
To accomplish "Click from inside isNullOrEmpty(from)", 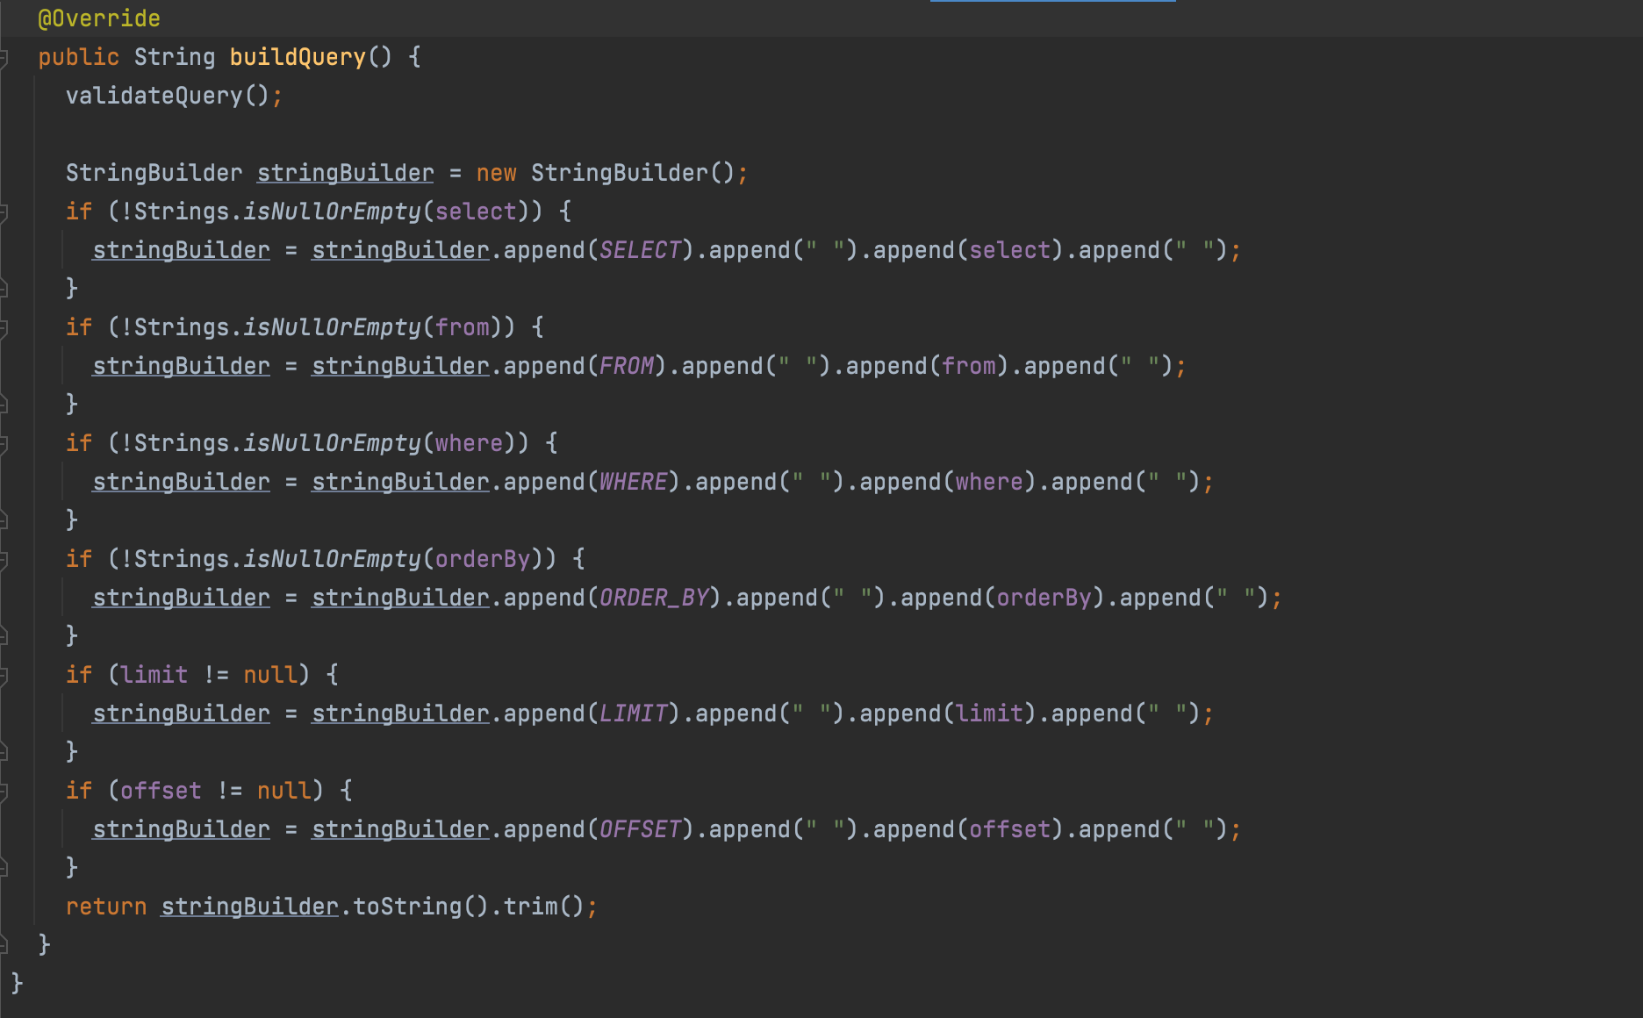I will (x=463, y=327).
